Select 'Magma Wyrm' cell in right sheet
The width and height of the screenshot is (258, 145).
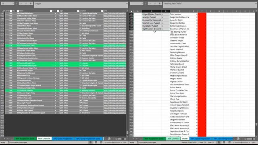click(x=179, y=79)
